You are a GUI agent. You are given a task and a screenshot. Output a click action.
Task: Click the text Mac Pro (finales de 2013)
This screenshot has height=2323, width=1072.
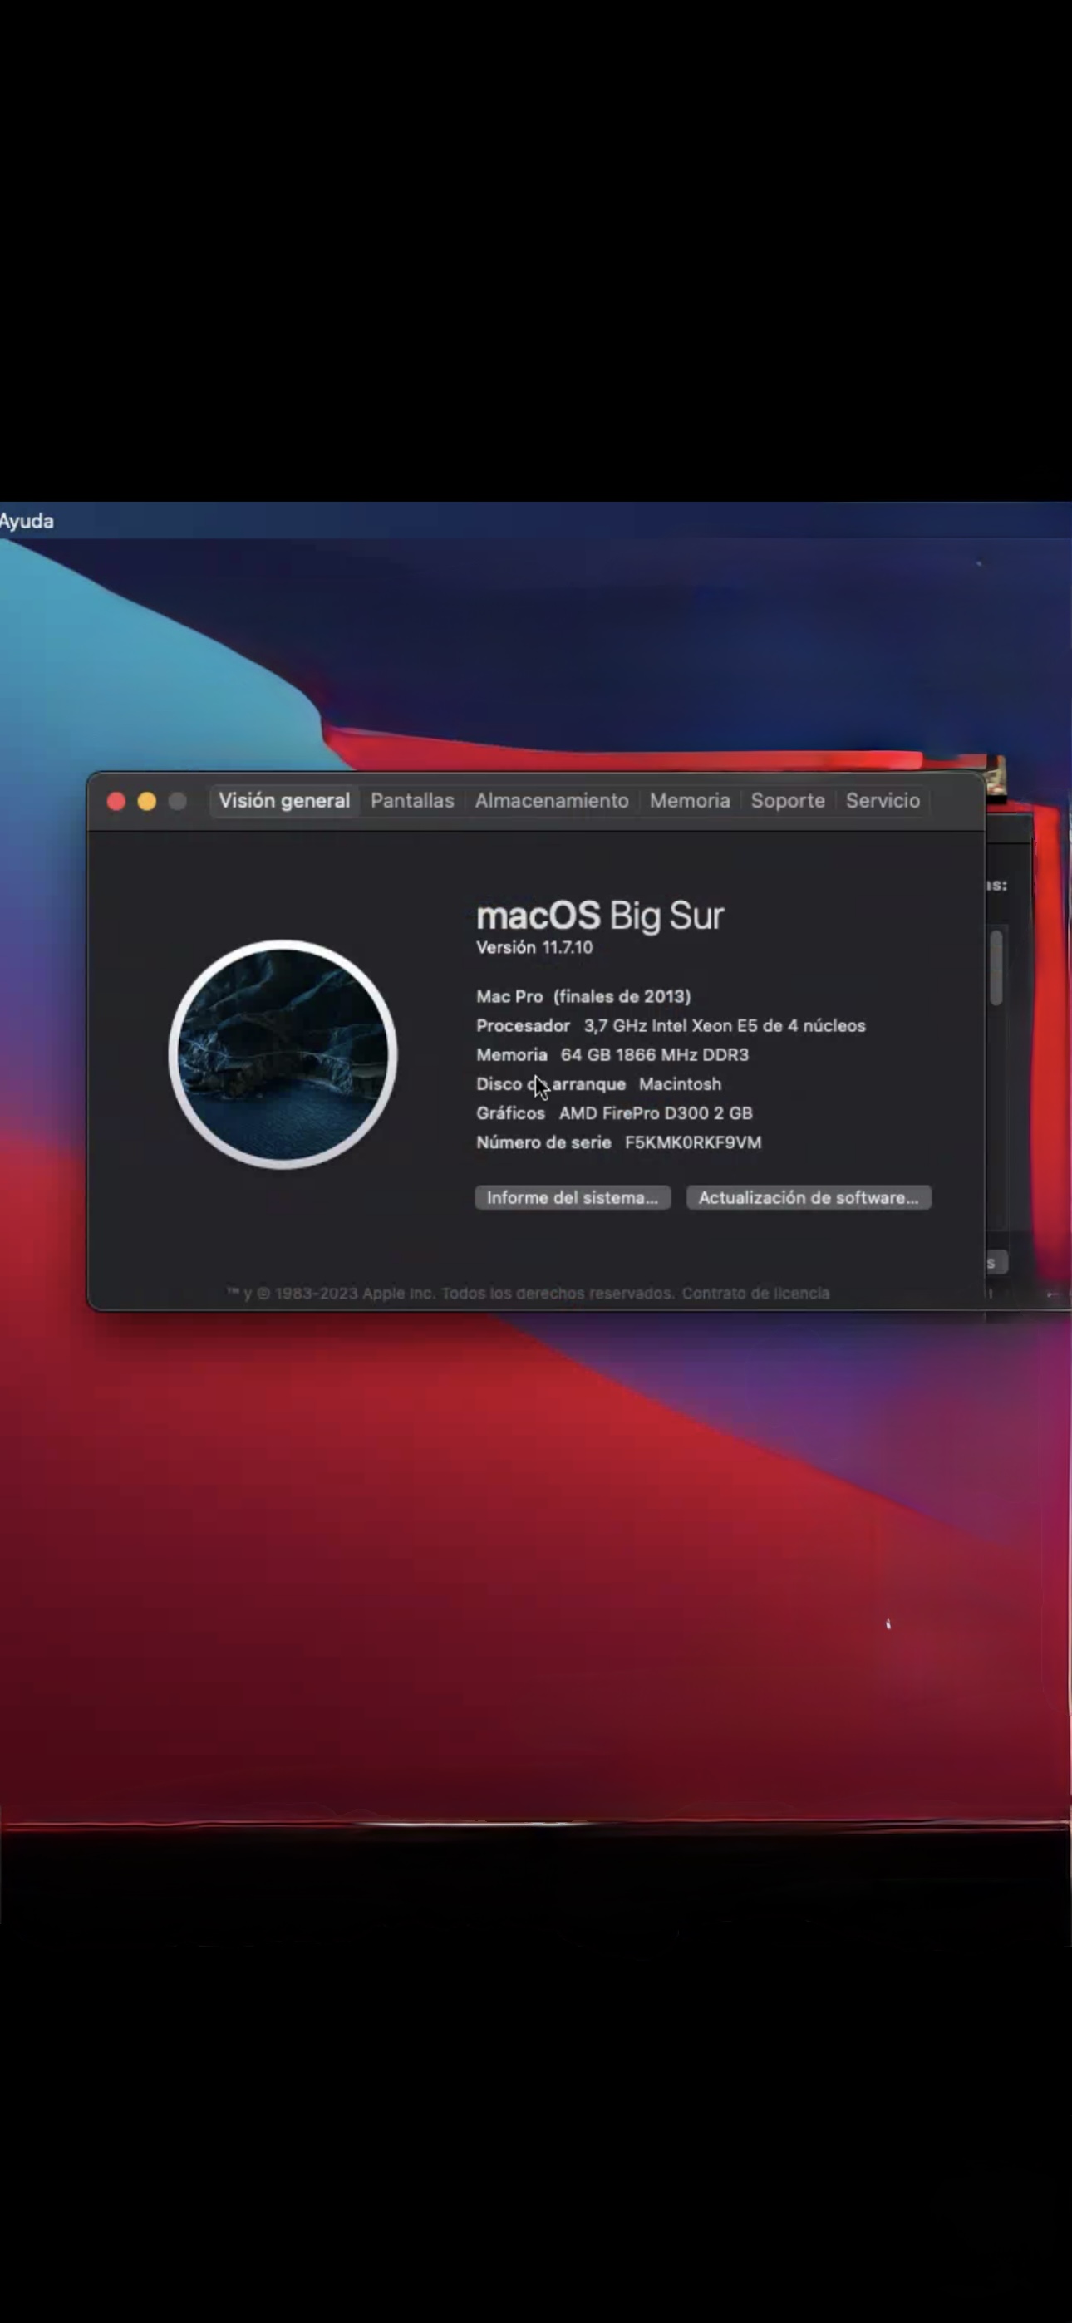pos(584,996)
